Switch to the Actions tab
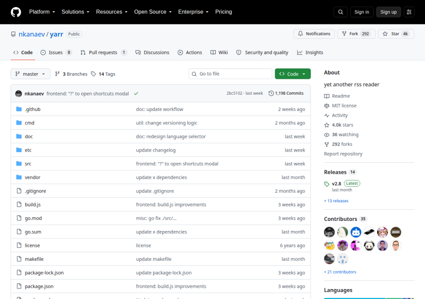The image size is (425, 299). point(190,52)
